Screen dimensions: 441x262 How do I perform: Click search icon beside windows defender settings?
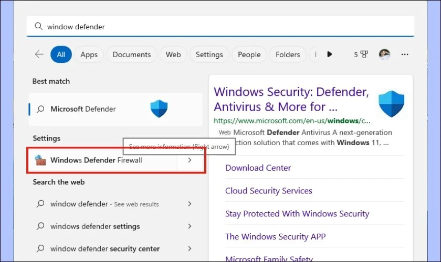[40, 226]
